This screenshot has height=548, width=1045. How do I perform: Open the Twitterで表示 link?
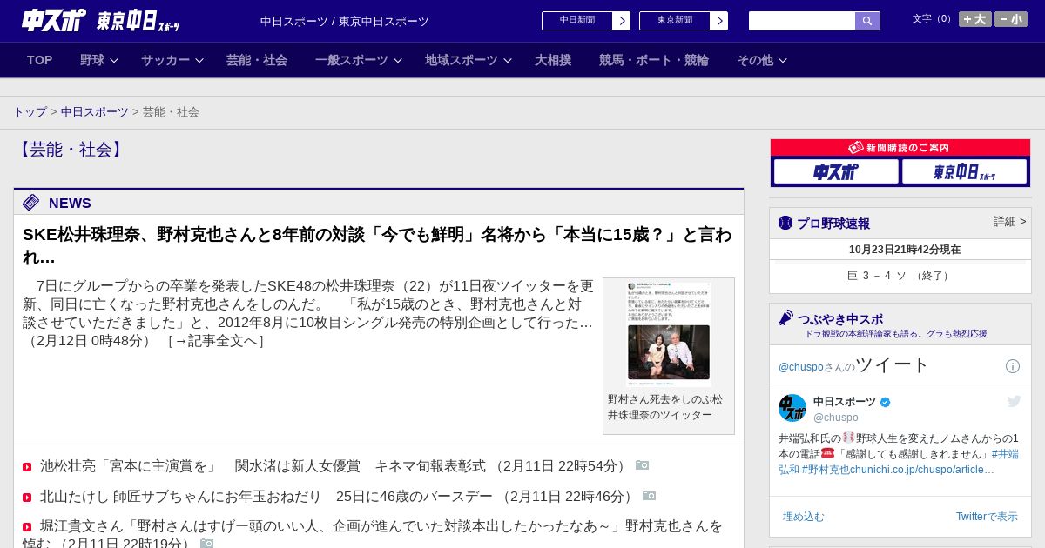click(987, 517)
